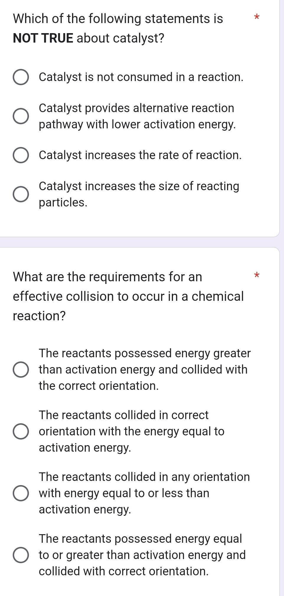Click the answer text ending with the word 'particles.'

[x=63, y=203]
